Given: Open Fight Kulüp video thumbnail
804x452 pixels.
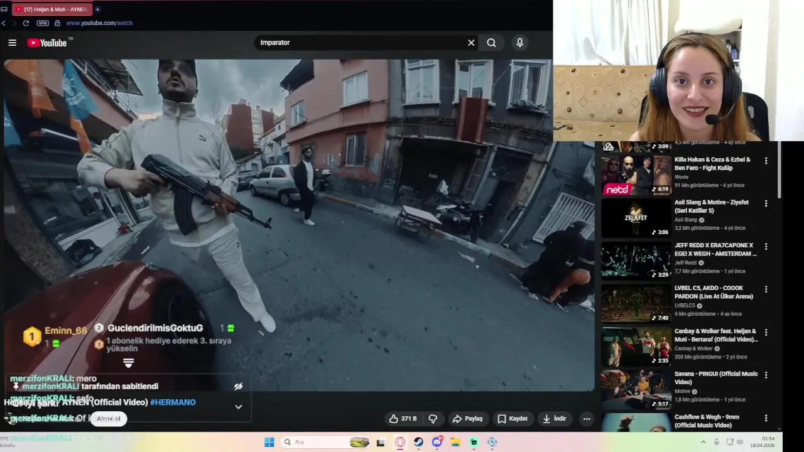Looking at the screenshot, I should pyautogui.click(x=636, y=175).
